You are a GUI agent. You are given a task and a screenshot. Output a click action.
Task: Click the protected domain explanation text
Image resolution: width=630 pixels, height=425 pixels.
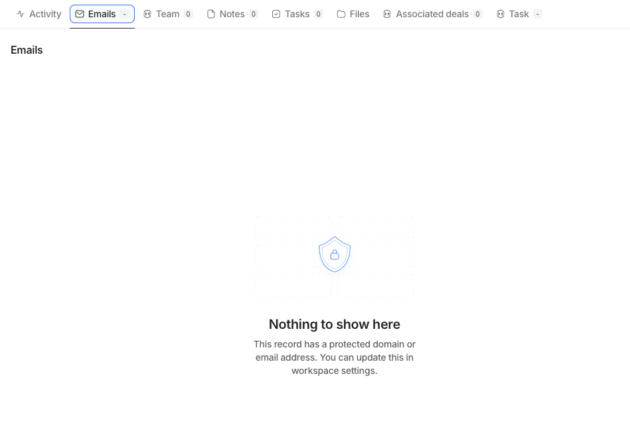(x=335, y=357)
